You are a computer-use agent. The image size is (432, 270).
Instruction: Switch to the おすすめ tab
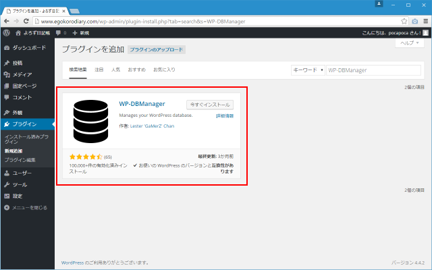[x=136, y=70]
